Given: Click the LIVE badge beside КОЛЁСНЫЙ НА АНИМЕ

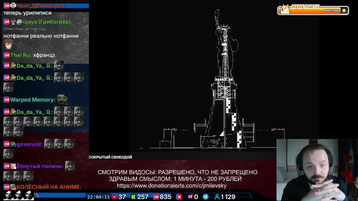Looking at the screenshot, I should [7, 187].
